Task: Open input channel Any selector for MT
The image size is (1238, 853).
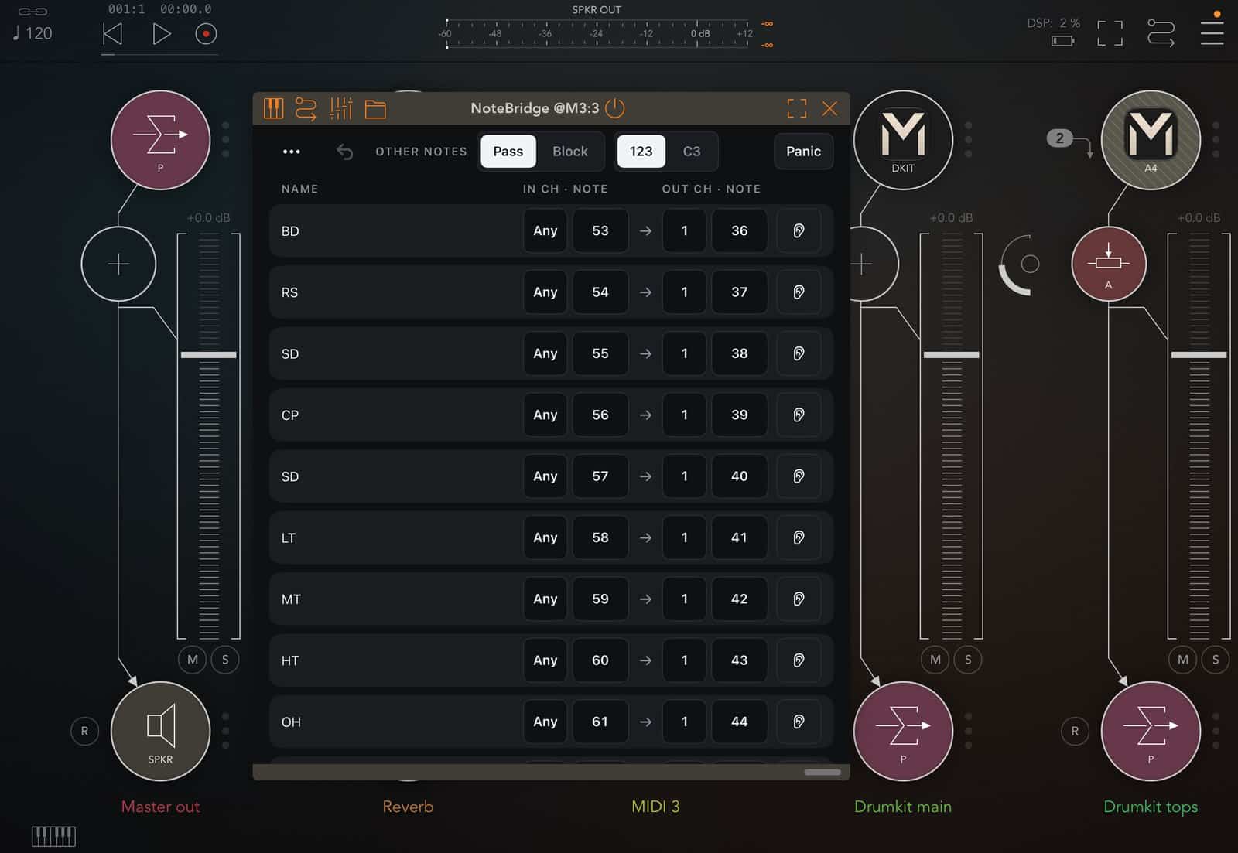Action: pyautogui.click(x=545, y=599)
